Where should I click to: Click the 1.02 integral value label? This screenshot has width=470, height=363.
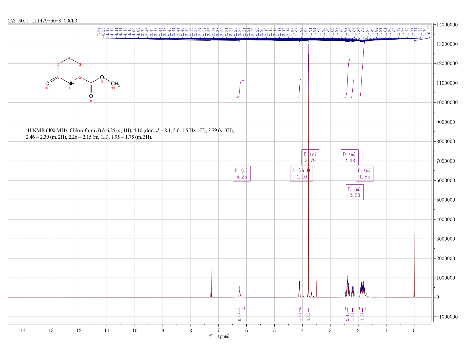(299, 316)
